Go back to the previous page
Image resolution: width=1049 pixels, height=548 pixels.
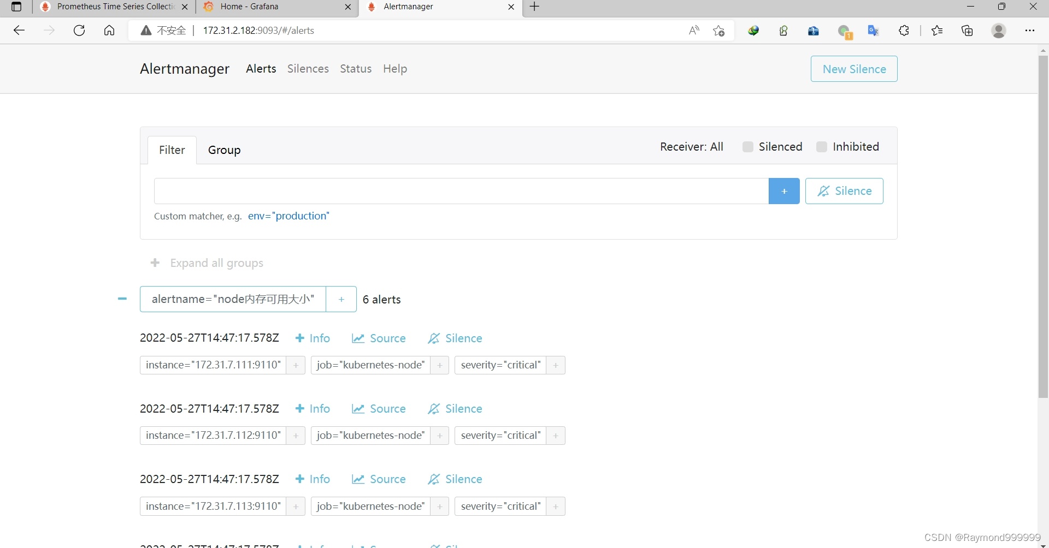tap(19, 31)
